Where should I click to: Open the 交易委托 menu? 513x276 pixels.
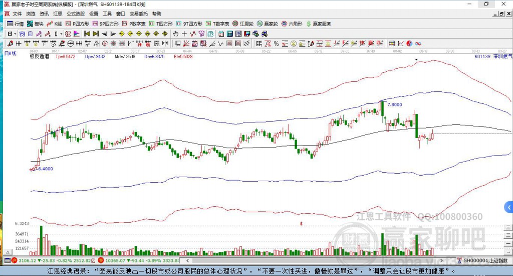pos(138,14)
